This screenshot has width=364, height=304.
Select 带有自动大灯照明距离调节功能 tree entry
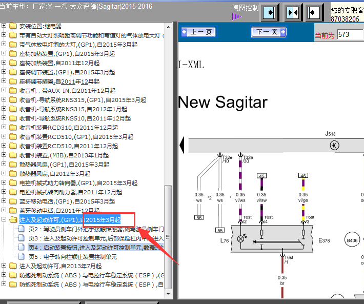pyautogui.click(x=91, y=35)
